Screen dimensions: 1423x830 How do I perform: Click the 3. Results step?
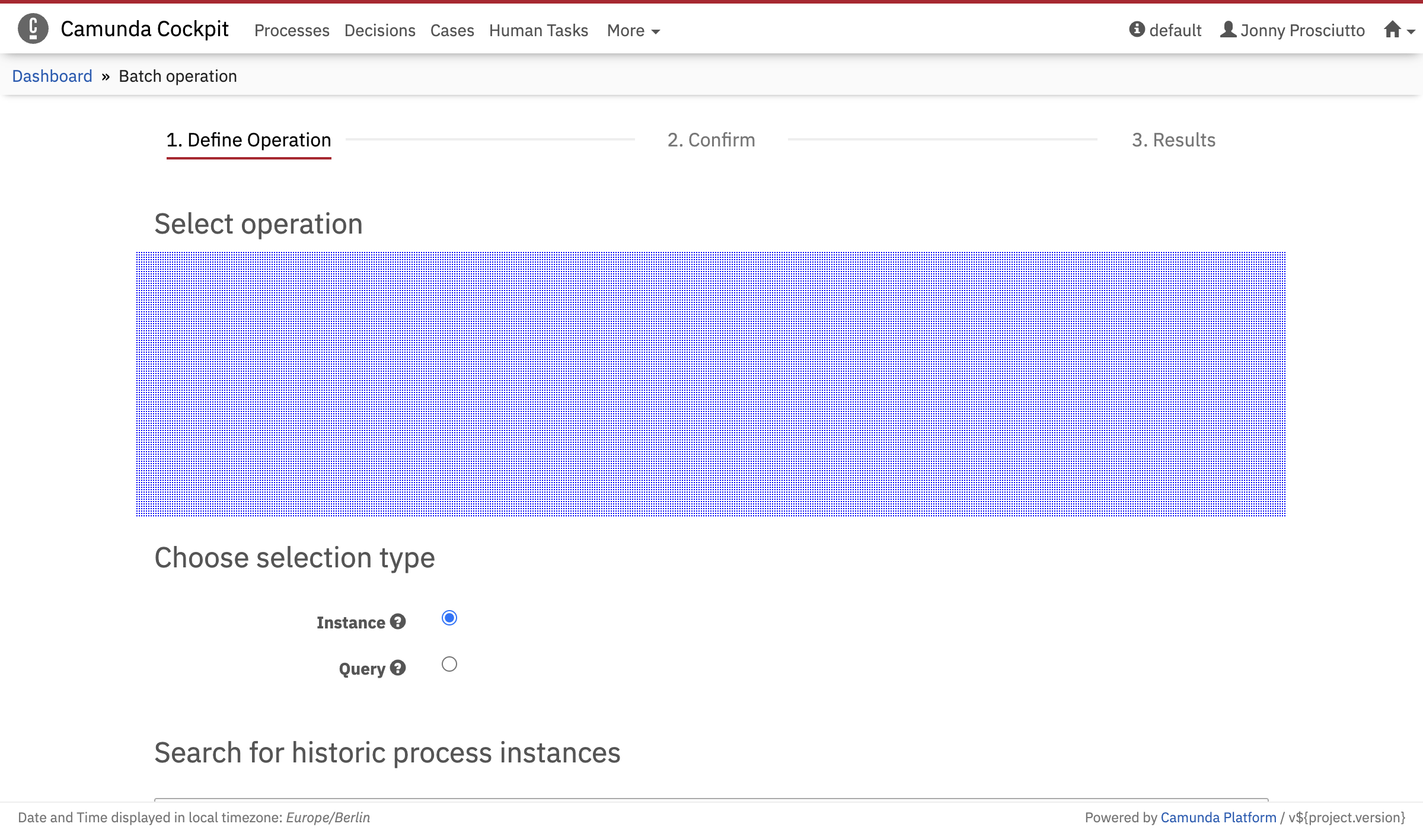pyautogui.click(x=1174, y=140)
